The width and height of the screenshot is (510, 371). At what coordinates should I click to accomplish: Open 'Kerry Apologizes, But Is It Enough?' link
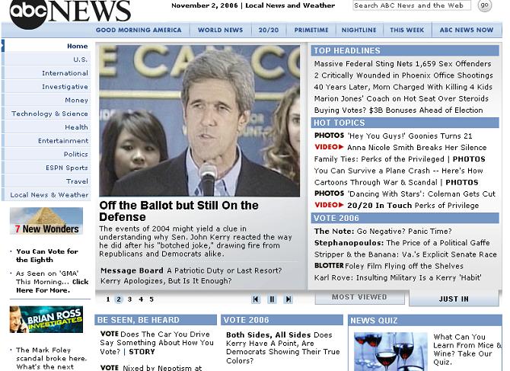pos(166,281)
